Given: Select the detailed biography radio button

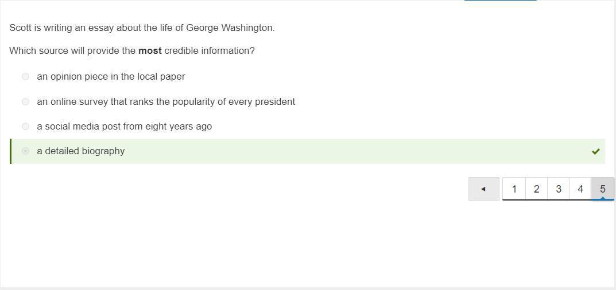Looking at the screenshot, I should coord(25,151).
